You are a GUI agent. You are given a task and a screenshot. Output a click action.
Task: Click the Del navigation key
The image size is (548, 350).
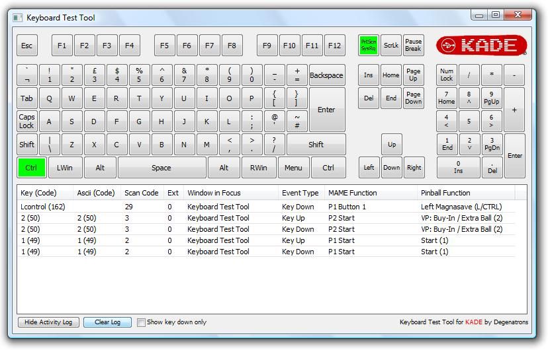pyautogui.click(x=369, y=98)
